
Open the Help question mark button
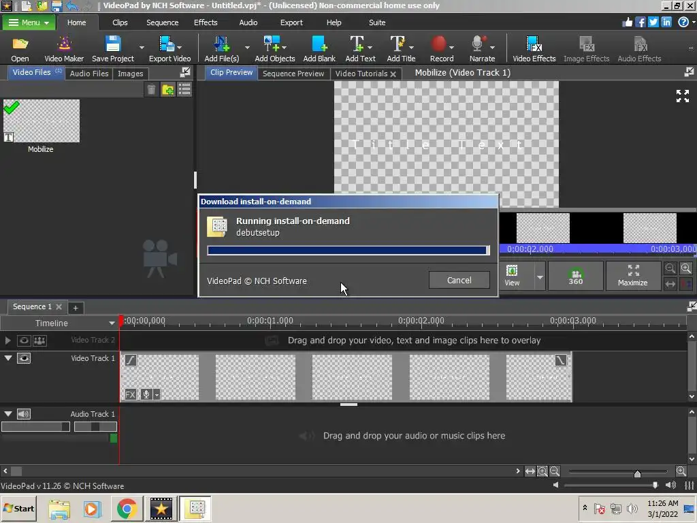coord(683,22)
